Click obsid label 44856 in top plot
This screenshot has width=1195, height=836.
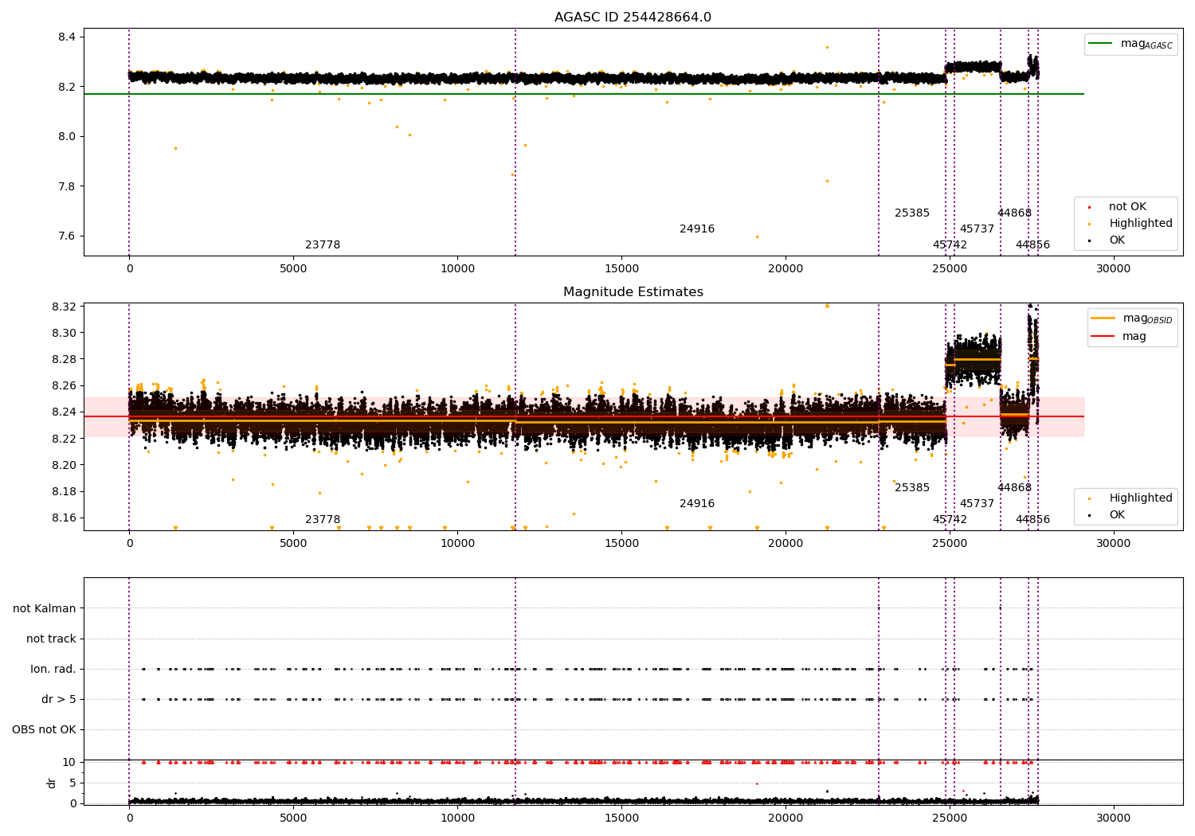click(x=1032, y=244)
